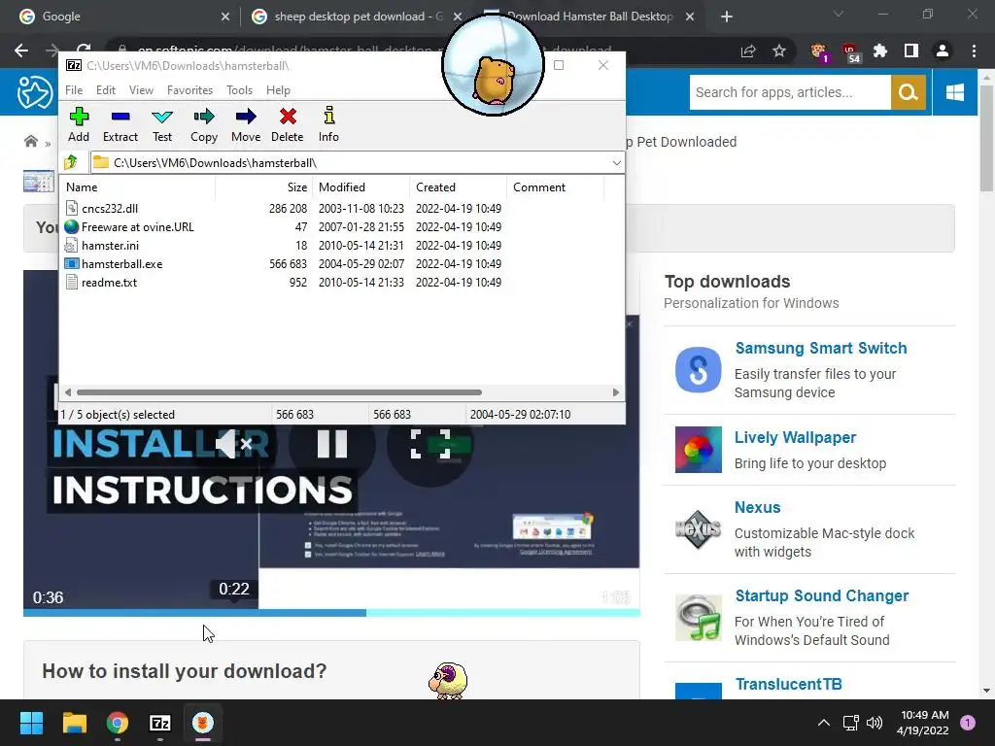Click the Softonic logo
The image size is (995, 746).
point(34,92)
